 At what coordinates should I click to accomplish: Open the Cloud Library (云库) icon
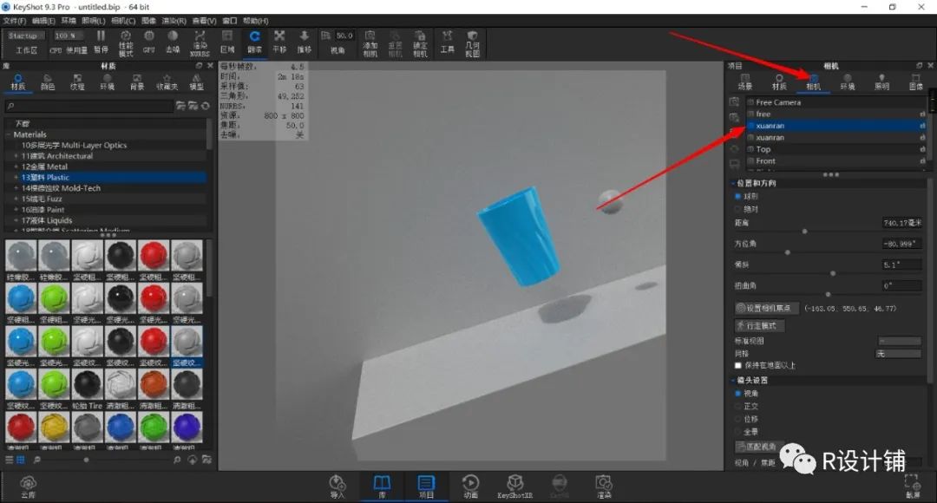coord(28,487)
